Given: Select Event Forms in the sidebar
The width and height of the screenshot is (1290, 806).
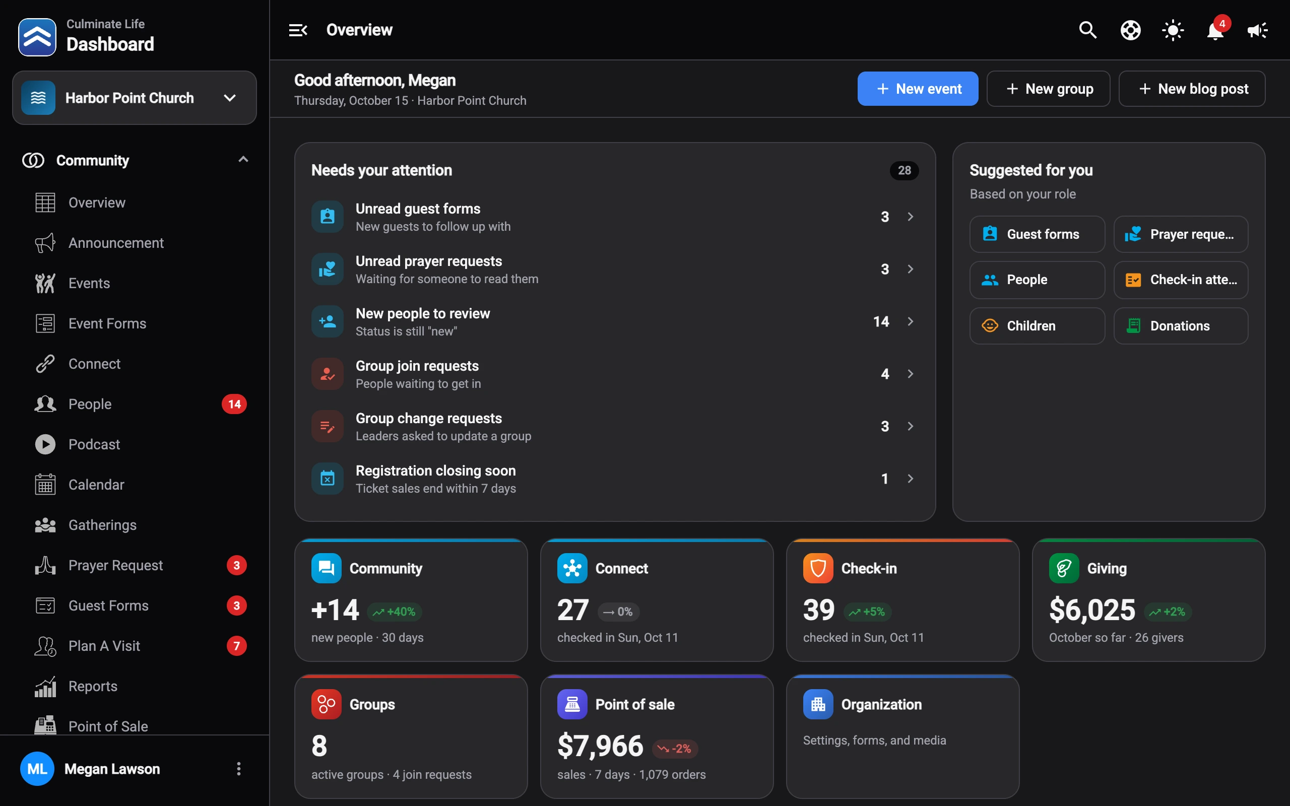Looking at the screenshot, I should coord(135,323).
